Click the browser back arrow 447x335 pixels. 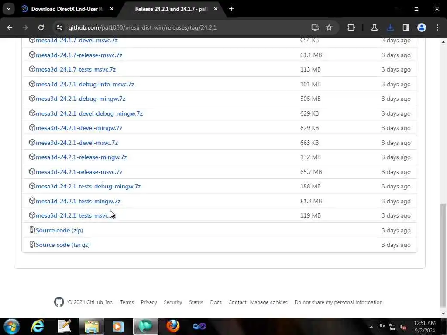click(10, 27)
